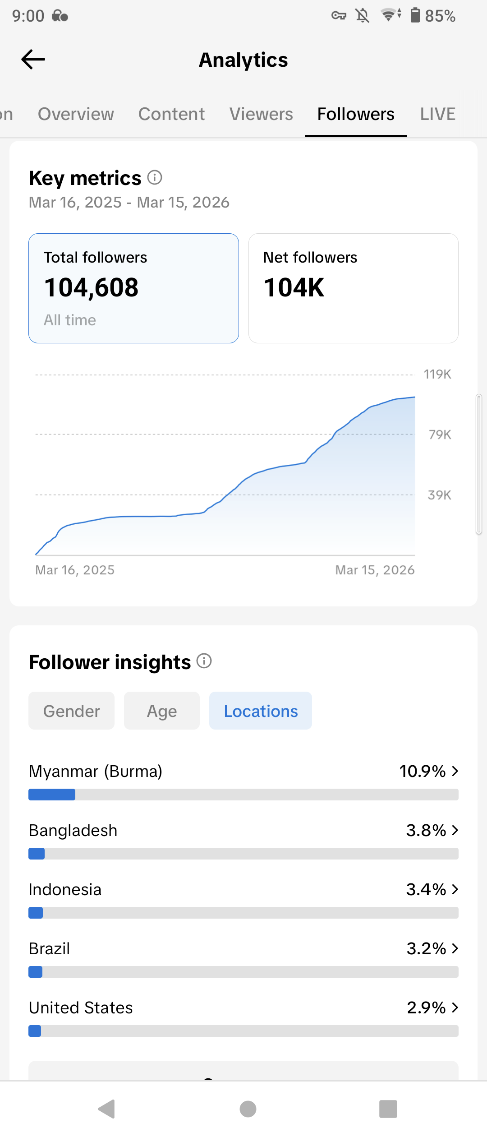Viewport: 487px width, 1137px height.
Task: Switch to the Overview tab
Action: [x=76, y=114]
